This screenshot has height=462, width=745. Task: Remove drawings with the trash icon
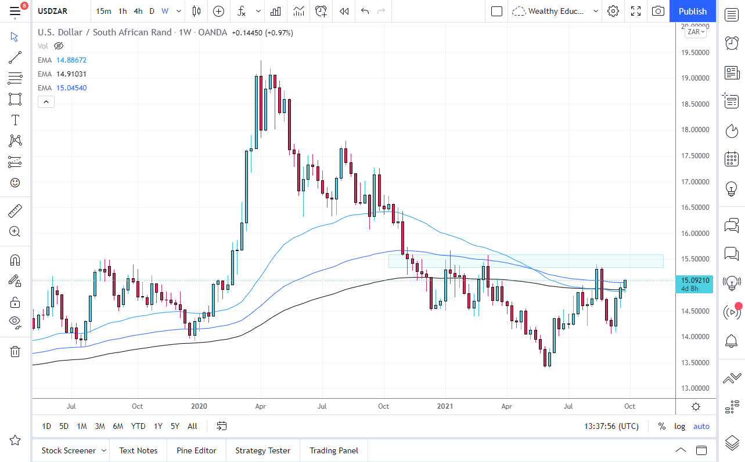pos(15,351)
